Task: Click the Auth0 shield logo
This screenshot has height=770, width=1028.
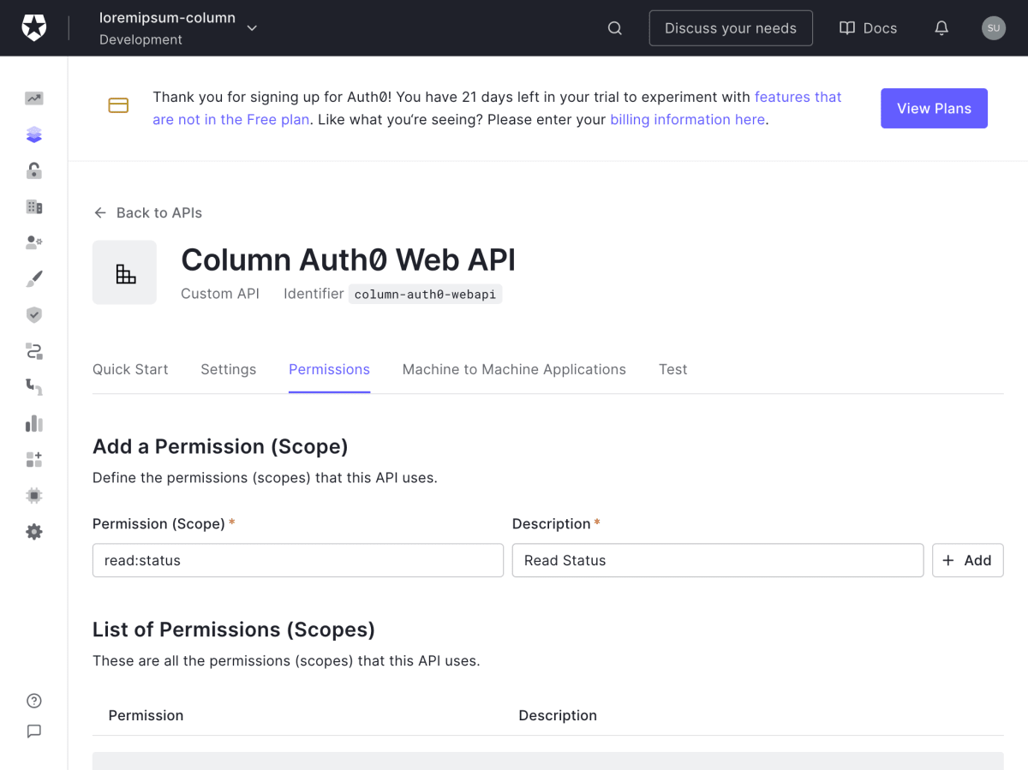Action: point(34,28)
